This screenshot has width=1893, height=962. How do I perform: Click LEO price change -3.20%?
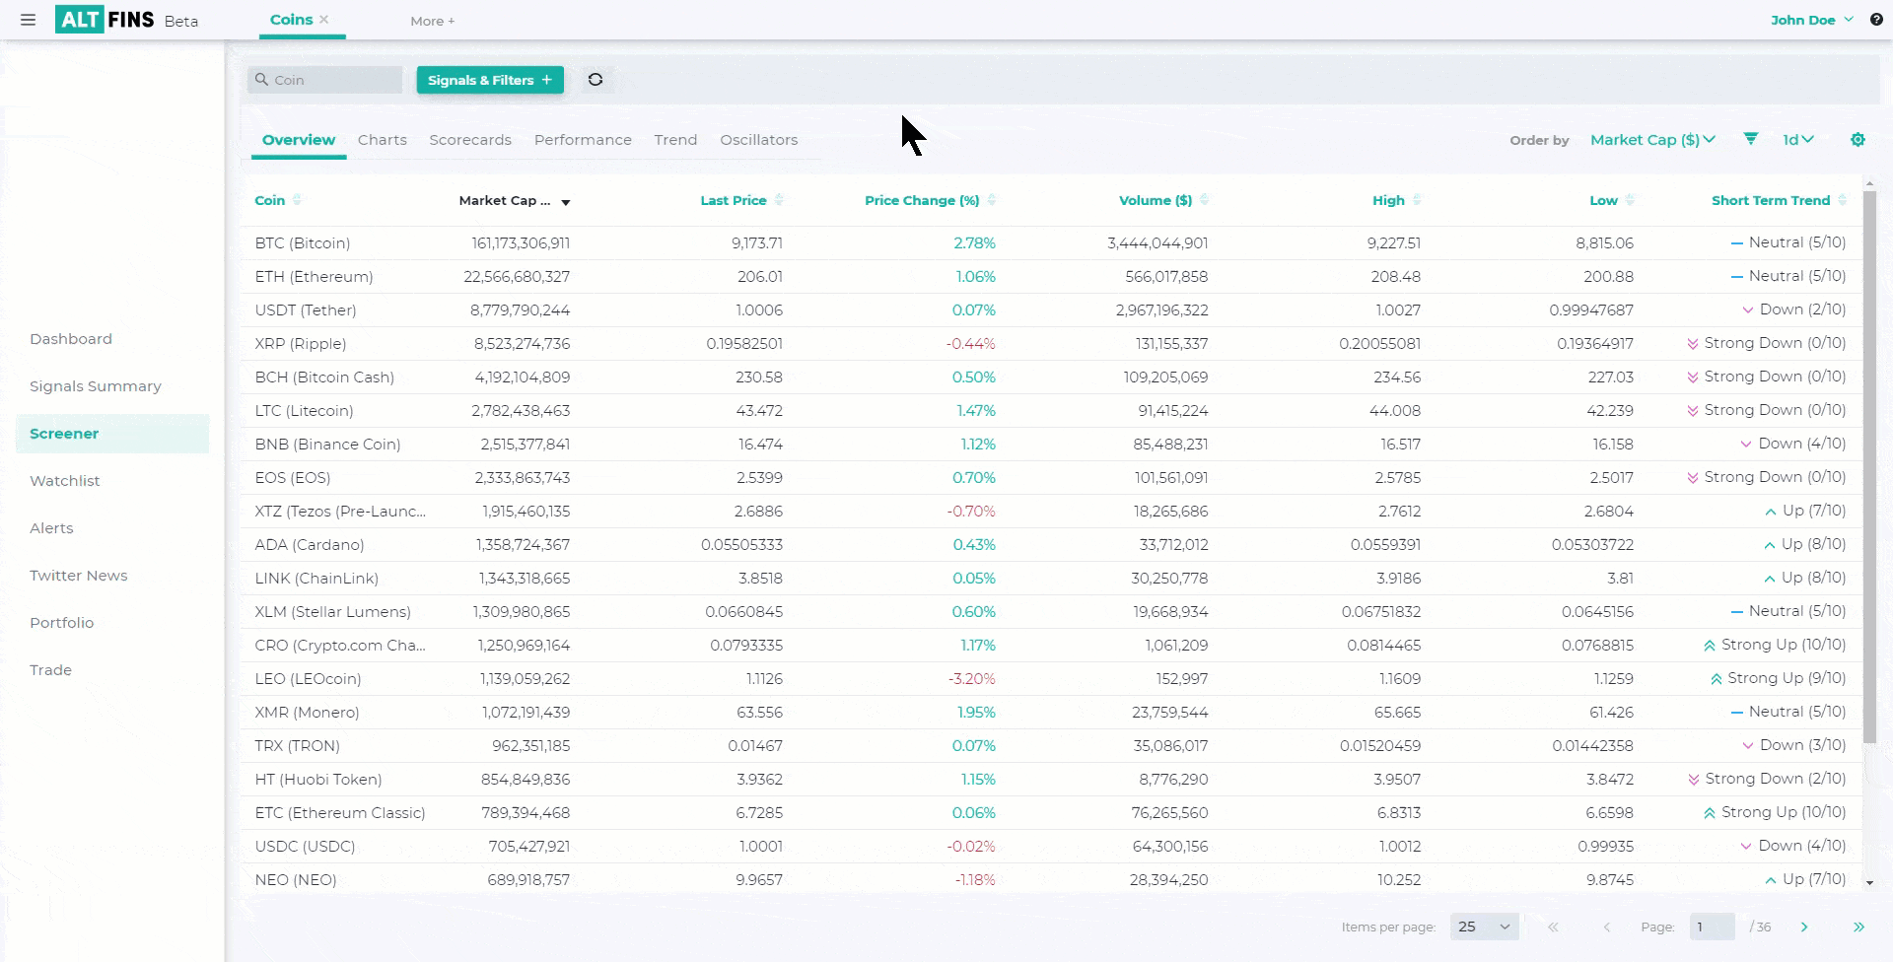(971, 679)
